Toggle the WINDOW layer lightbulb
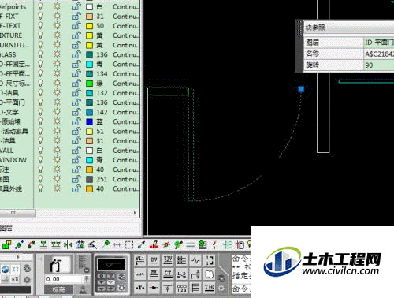 click(x=40, y=160)
